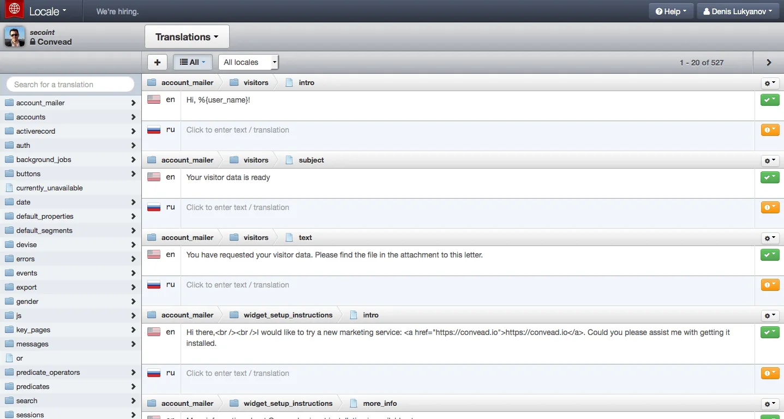Open the All locales dropdown
This screenshot has height=419, width=784.
pos(248,62)
